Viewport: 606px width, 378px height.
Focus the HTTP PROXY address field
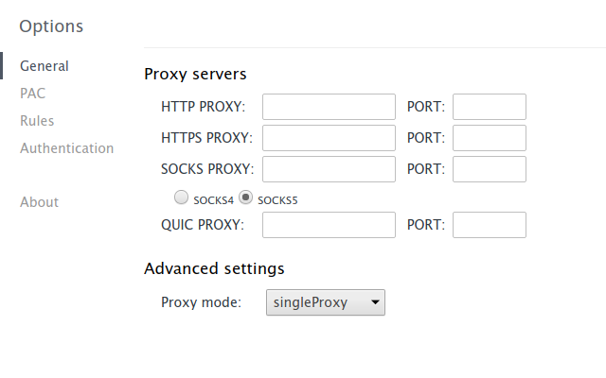tap(329, 107)
